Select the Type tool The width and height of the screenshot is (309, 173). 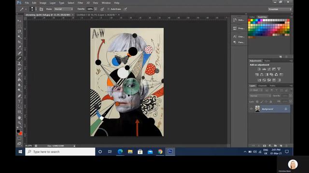[x=19, y=101]
